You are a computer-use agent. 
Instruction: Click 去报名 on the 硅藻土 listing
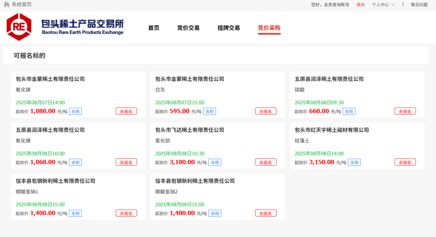pos(405,162)
